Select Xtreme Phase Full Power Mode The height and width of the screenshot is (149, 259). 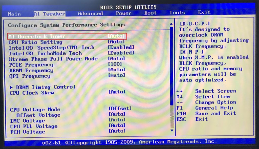pos(53,59)
